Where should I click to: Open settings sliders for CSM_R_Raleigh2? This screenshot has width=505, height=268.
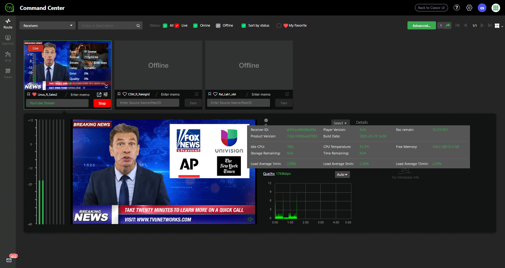pyautogui.click(x=197, y=94)
